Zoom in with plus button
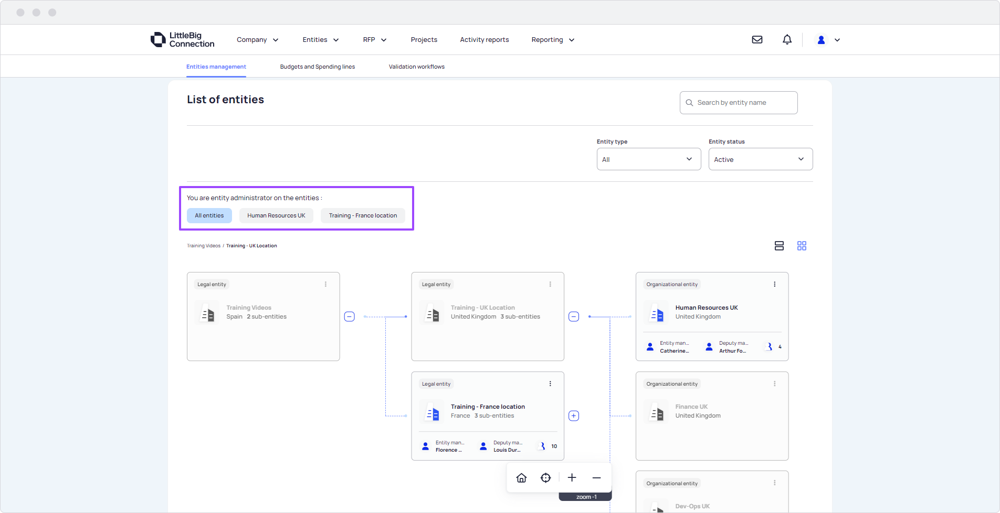Screen dimensions: 1000x513 point(572,477)
